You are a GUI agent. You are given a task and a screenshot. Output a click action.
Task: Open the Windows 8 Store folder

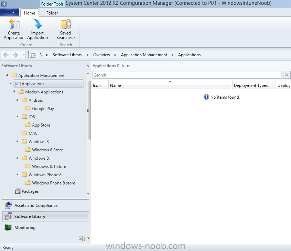47,150
